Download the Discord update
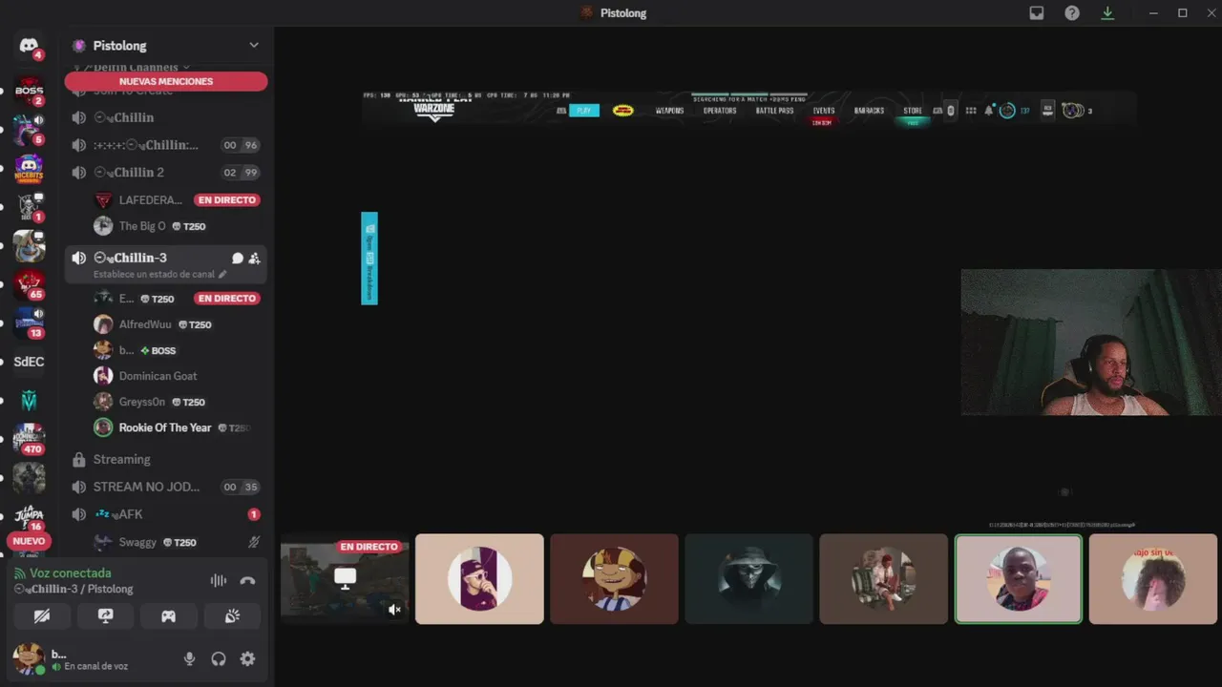Viewport: 1222px width, 687px height. click(1107, 13)
